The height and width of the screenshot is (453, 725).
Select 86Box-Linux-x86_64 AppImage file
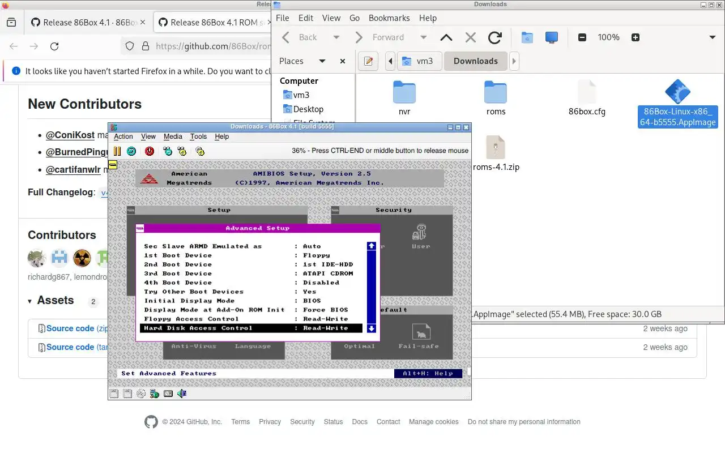coord(678,104)
